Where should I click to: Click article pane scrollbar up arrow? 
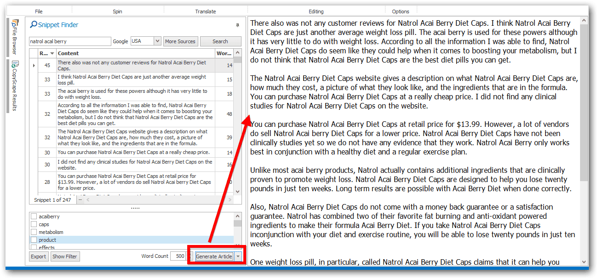[584, 21]
